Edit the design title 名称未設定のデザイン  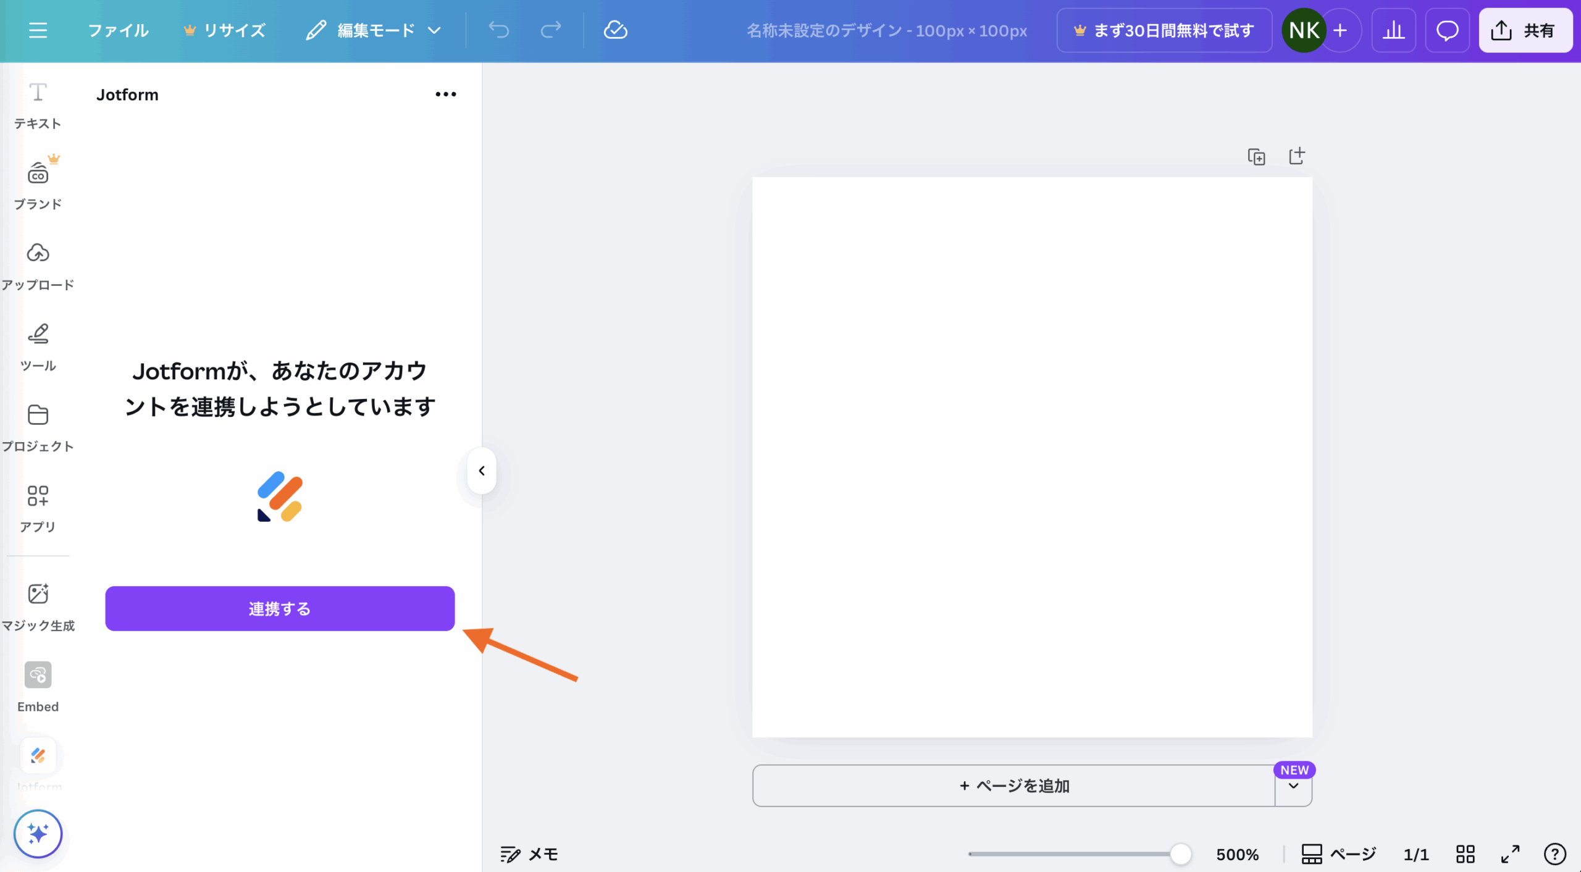pyautogui.click(x=887, y=30)
